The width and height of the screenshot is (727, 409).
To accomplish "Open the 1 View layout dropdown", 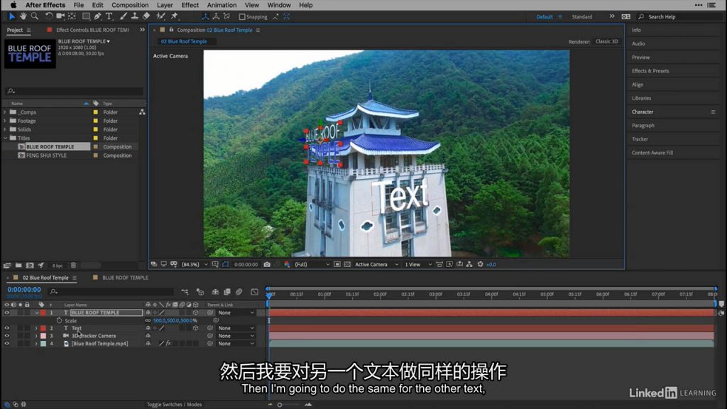I will [417, 264].
